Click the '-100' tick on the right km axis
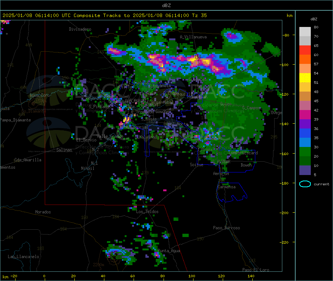The image size is (333, 281). pos(284,65)
